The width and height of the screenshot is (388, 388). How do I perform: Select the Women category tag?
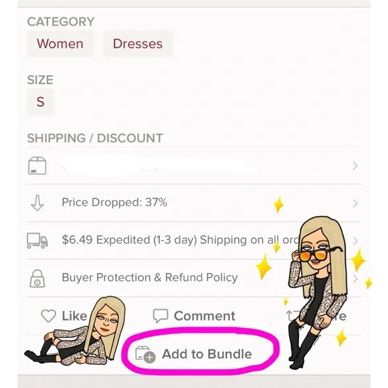60,43
